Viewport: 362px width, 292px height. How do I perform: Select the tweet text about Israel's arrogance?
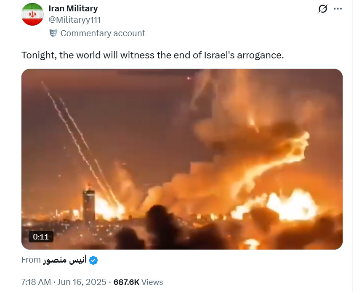[153, 55]
